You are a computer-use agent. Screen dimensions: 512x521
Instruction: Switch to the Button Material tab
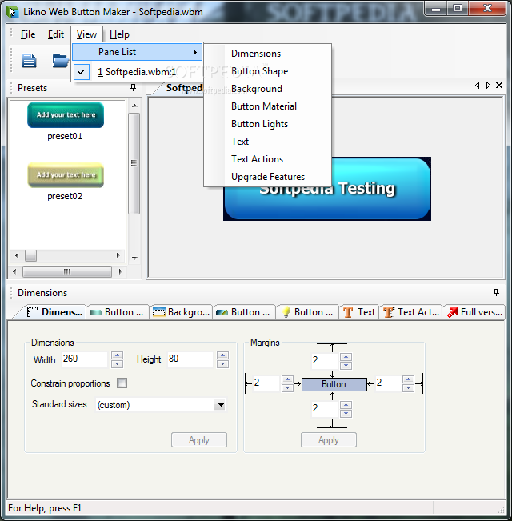244,312
